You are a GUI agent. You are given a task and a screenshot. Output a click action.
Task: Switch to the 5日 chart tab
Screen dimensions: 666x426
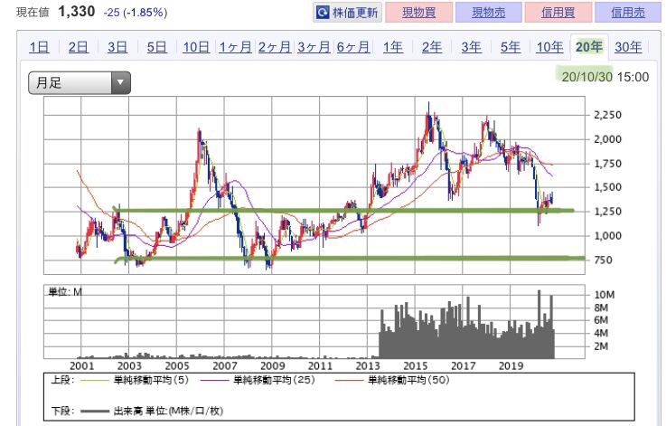[x=157, y=47]
